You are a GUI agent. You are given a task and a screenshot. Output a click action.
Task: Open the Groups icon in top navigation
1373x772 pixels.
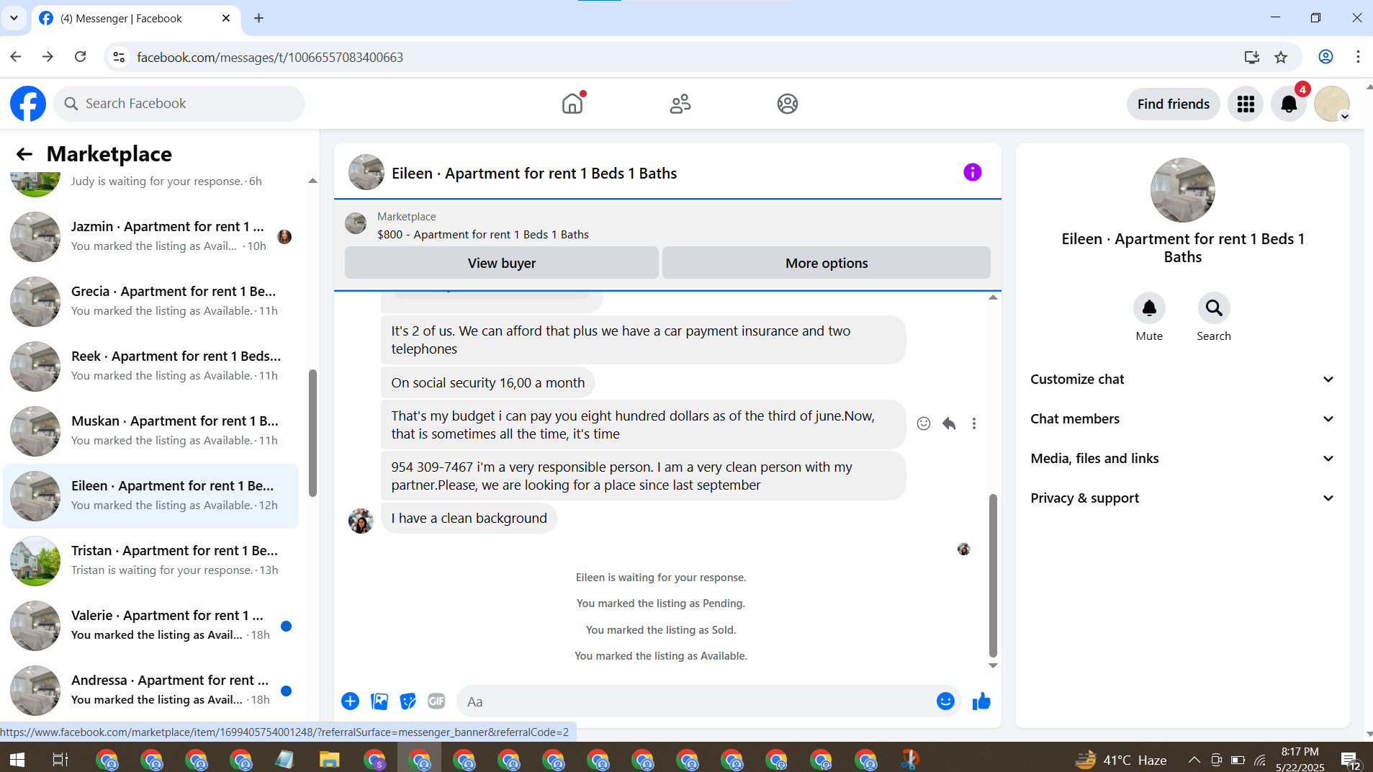coord(788,104)
